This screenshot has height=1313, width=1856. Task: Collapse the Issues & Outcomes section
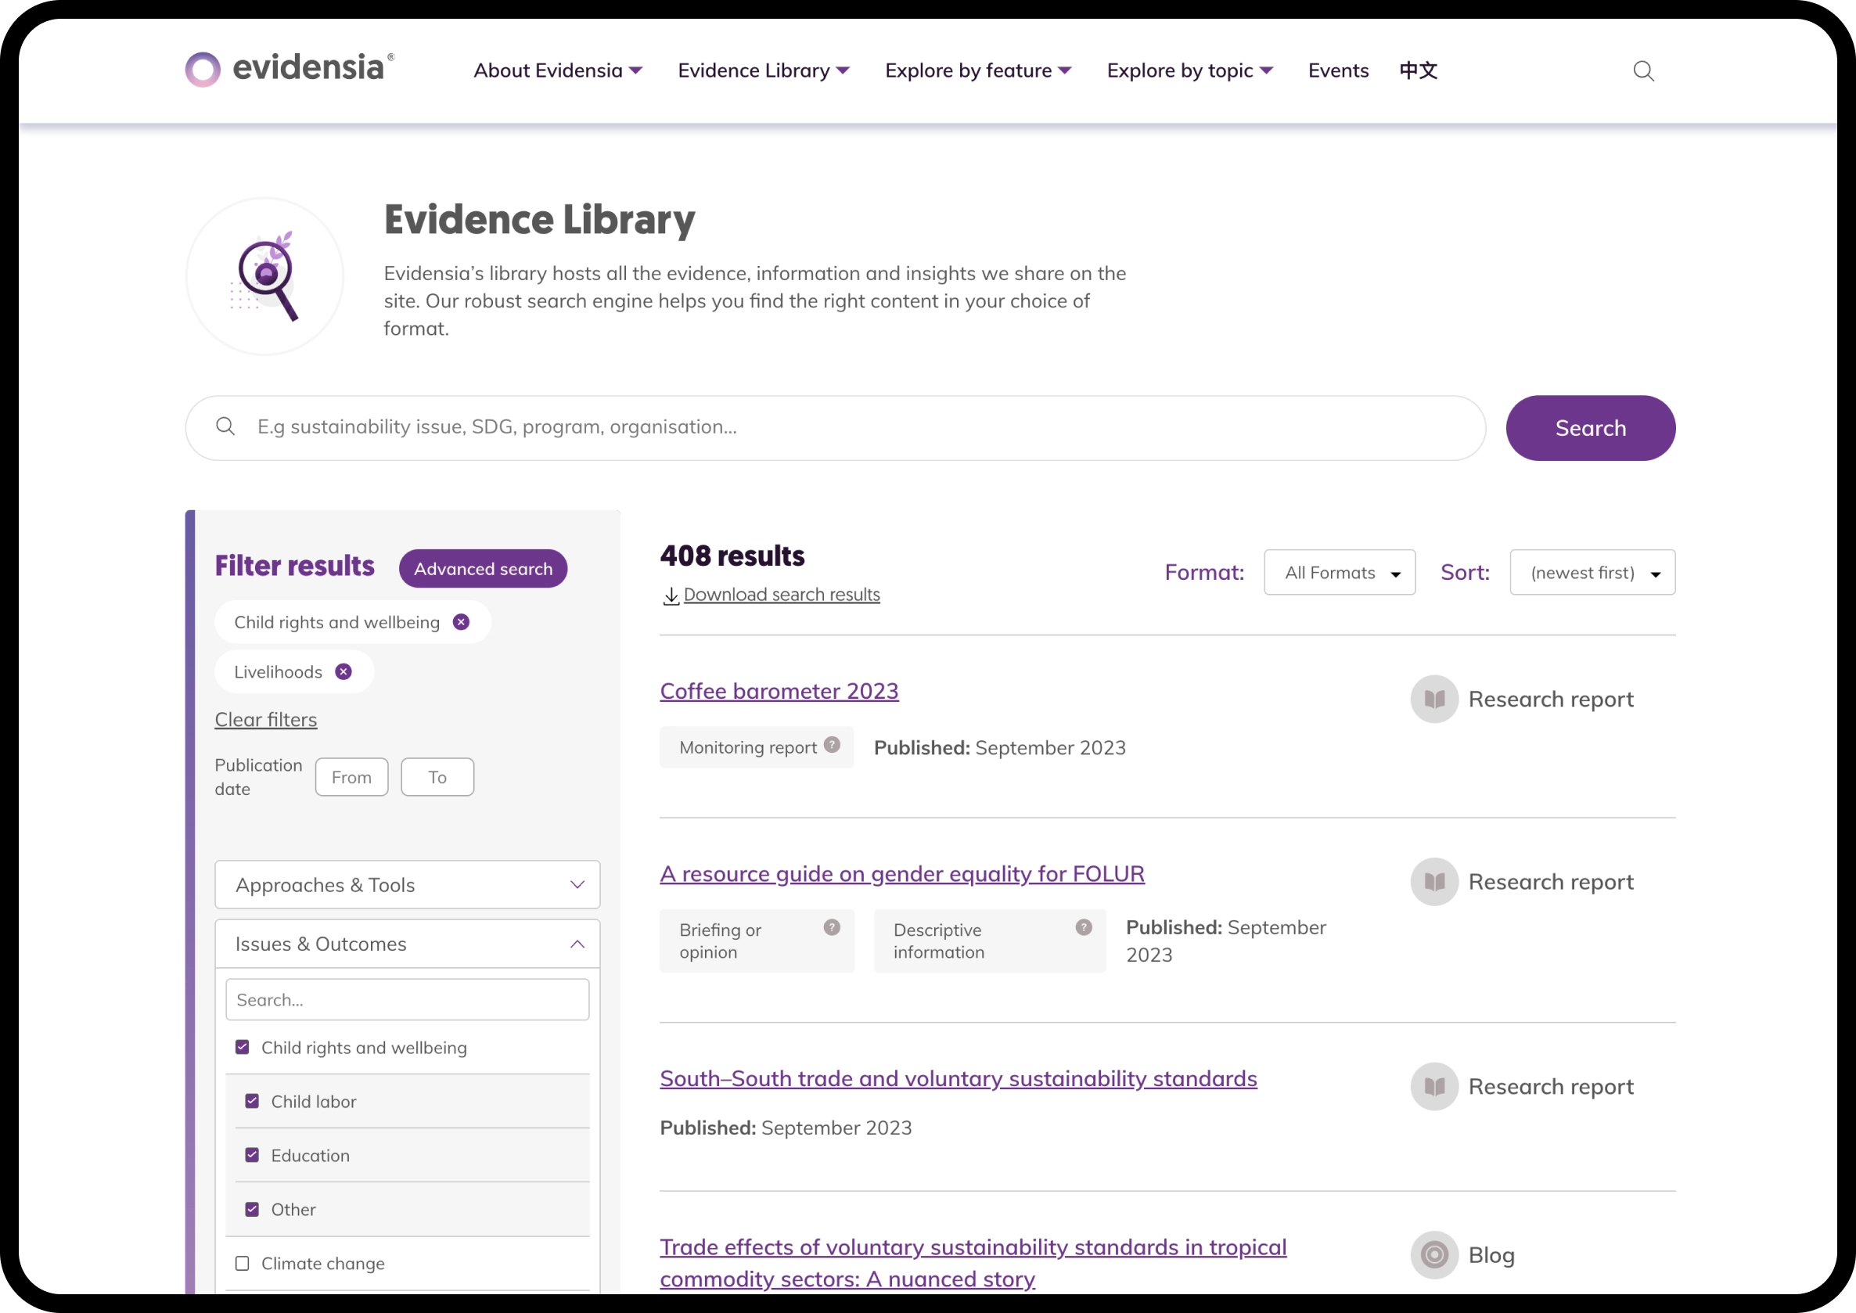pyautogui.click(x=408, y=944)
